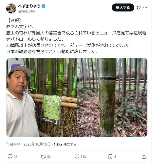Click the like count 583

coord(83,157)
